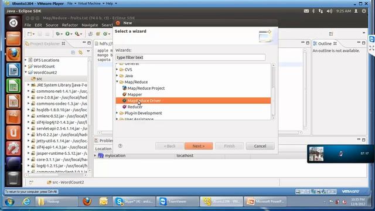Click wizard list vertical scrollbar

(x=274, y=91)
